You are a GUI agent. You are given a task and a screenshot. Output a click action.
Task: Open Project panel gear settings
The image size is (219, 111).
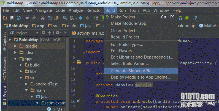pyautogui.click(x=58, y=33)
